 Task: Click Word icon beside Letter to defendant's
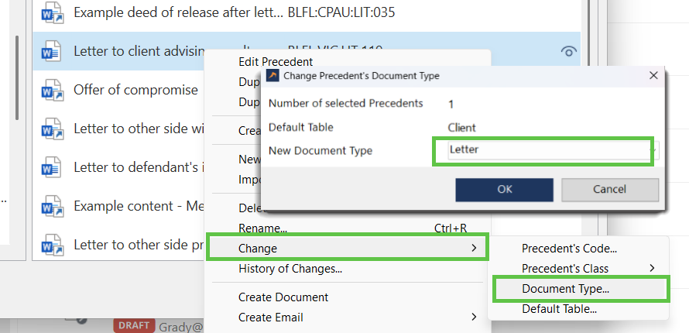coord(51,167)
